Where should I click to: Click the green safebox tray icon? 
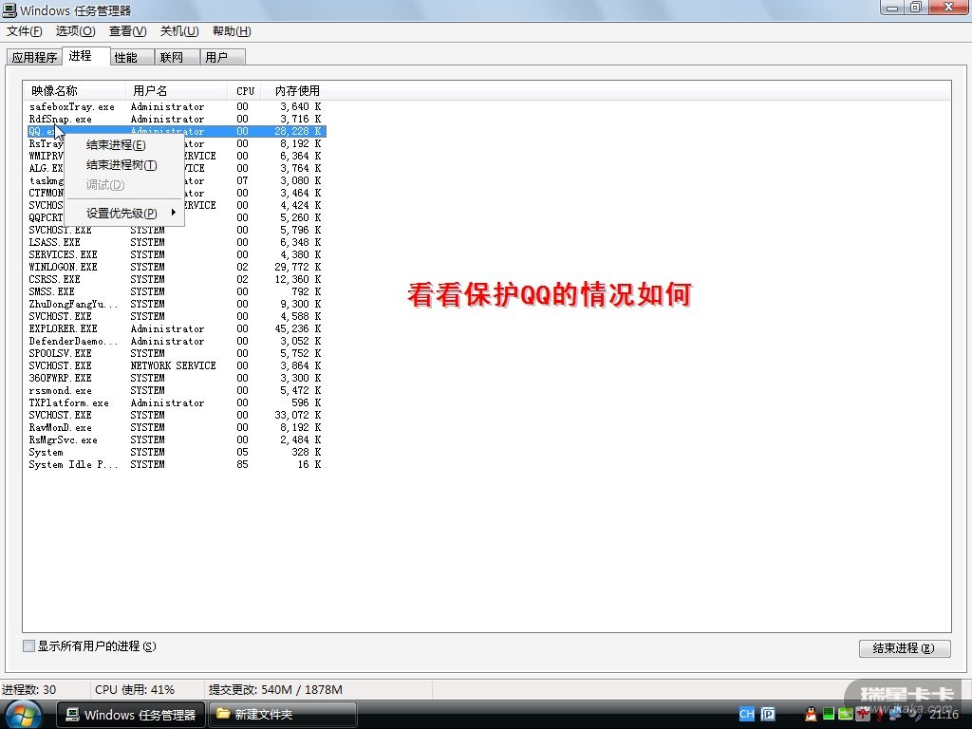846,714
